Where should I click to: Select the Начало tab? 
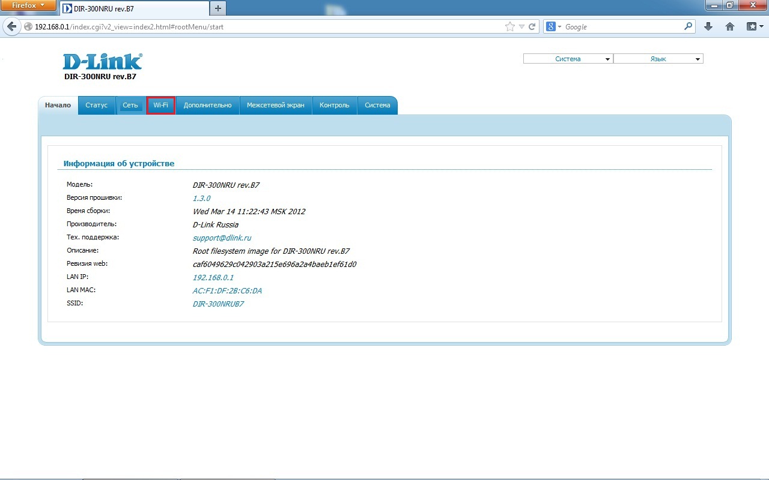point(58,105)
